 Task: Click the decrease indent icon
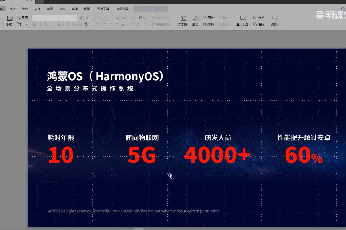[x=117, y=18]
